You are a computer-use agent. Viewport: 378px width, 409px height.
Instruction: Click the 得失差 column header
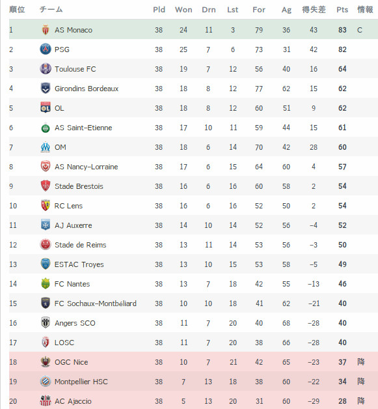click(314, 10)
